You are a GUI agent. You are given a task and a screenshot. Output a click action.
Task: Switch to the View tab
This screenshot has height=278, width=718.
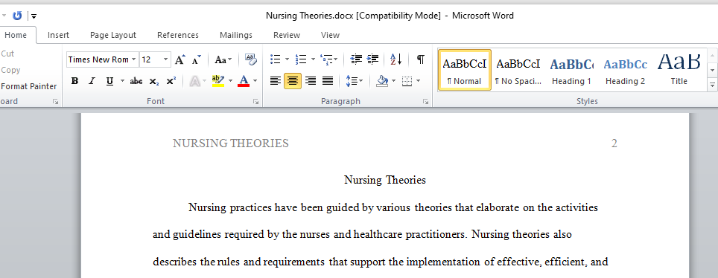(x=330, y=35)
